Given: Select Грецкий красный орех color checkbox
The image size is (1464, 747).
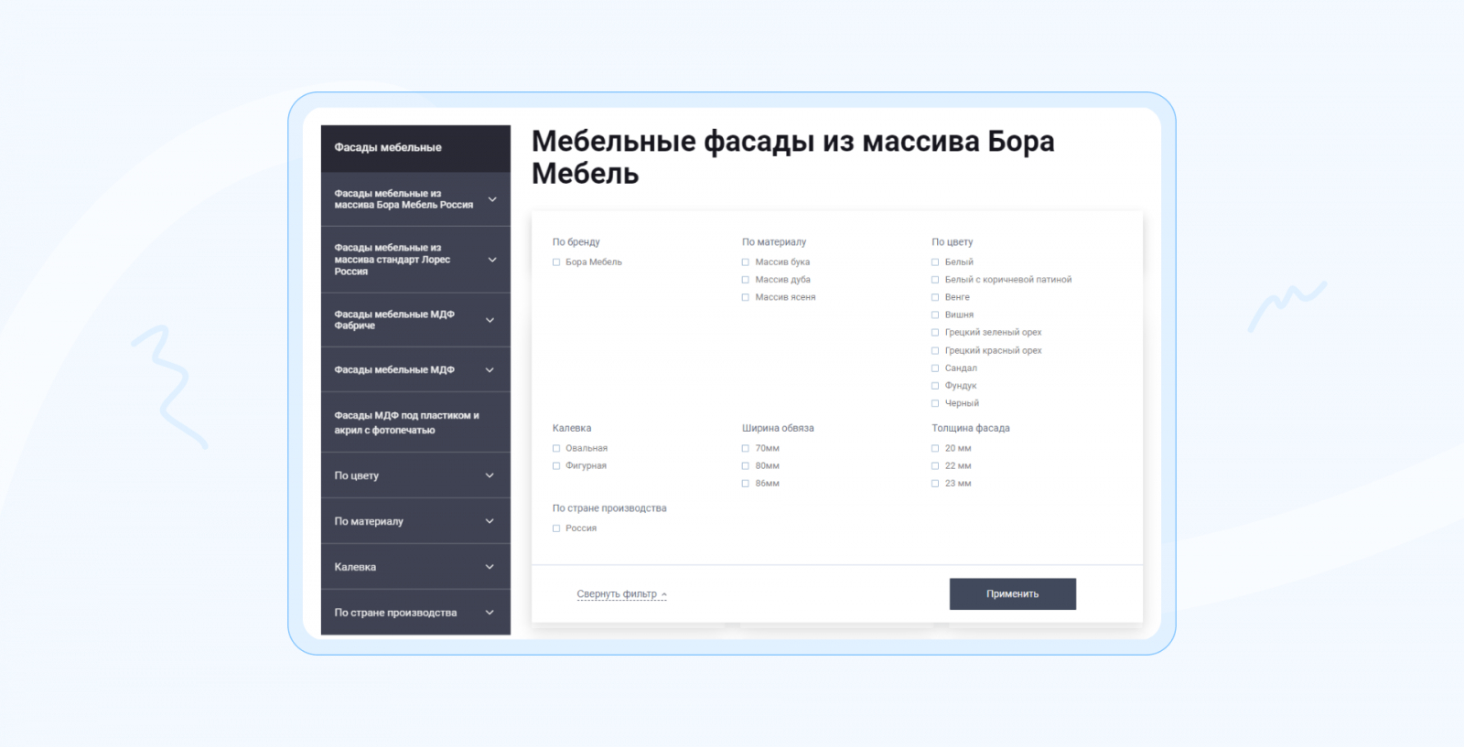Looking at the screenshot, I should [935, 351].
